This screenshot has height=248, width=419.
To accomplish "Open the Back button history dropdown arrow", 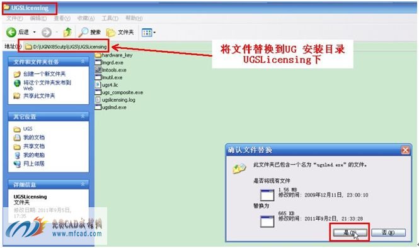I will pos(35,32).
